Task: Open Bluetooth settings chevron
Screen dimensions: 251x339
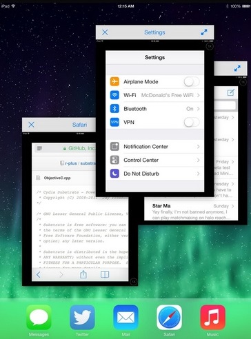Action: click(x=198, y=109)
